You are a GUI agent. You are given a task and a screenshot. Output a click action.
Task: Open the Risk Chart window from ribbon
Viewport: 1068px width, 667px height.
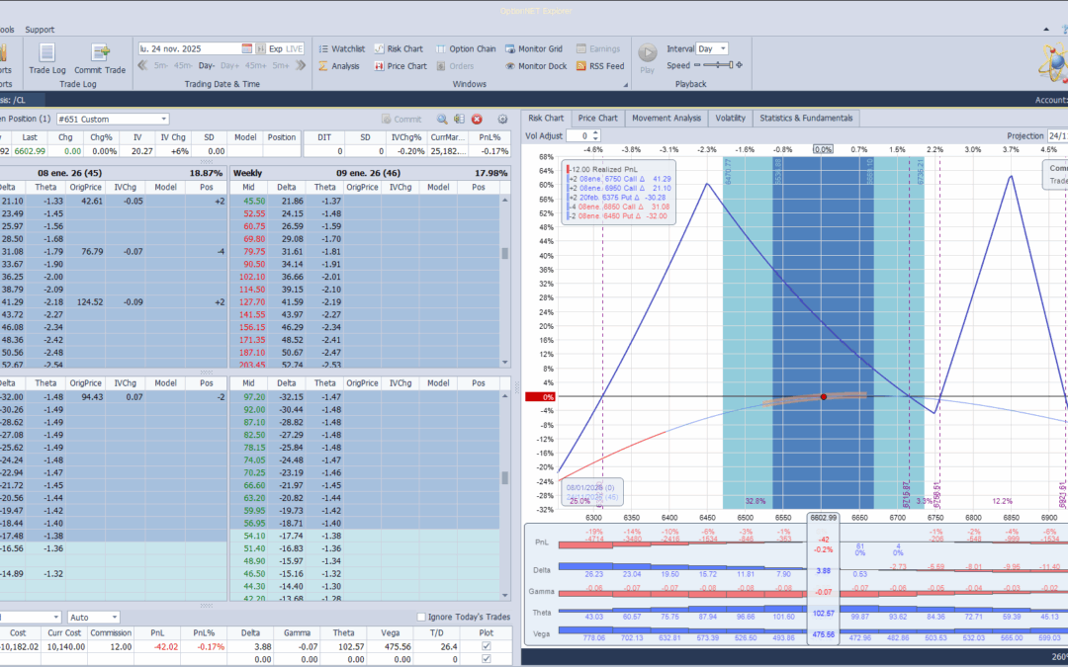(x=399, y=49)
